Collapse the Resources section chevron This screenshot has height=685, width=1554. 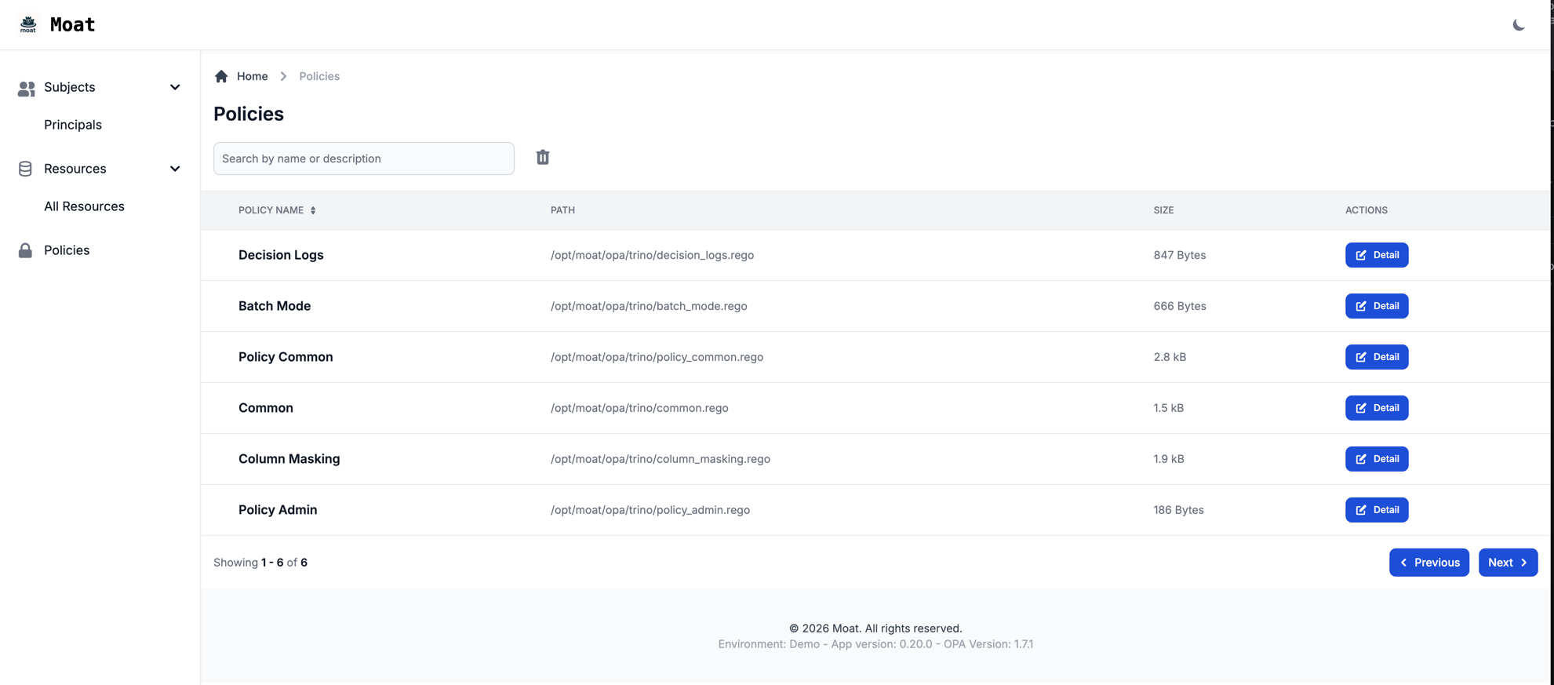point(175,169)
